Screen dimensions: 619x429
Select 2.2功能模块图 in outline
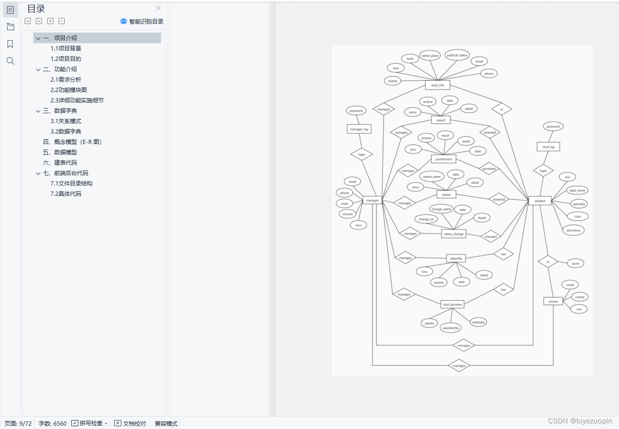coord(69,90)
